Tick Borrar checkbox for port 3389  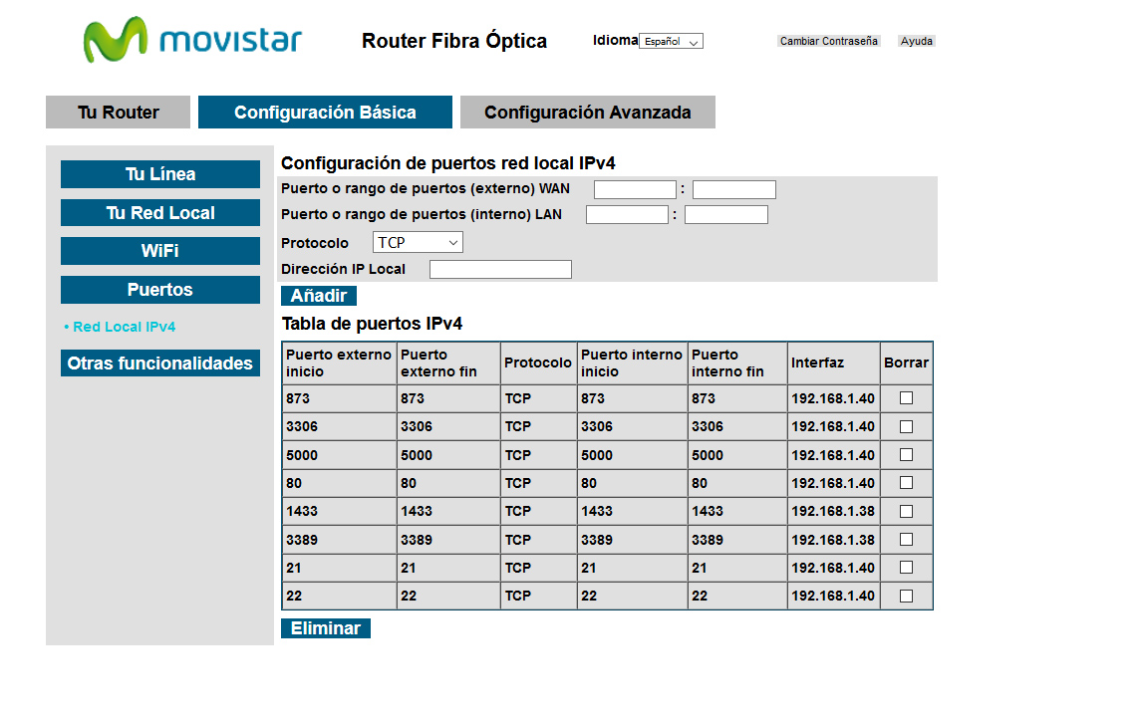[906, 540]
